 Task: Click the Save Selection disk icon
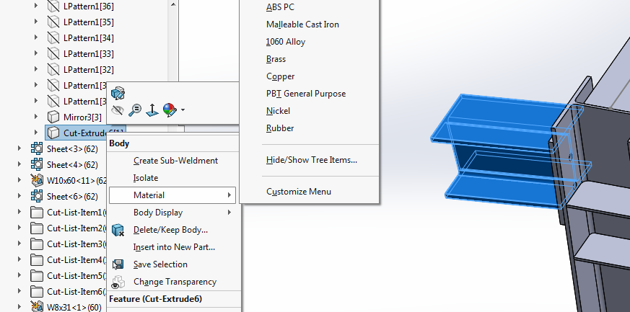coord(118,264)
